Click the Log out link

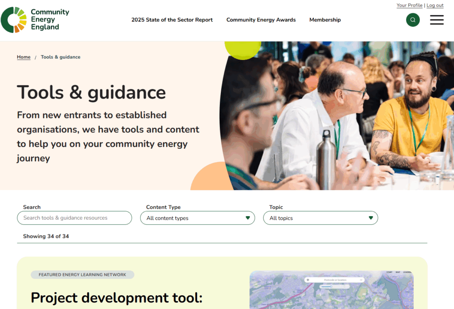[x=435, y=5]
